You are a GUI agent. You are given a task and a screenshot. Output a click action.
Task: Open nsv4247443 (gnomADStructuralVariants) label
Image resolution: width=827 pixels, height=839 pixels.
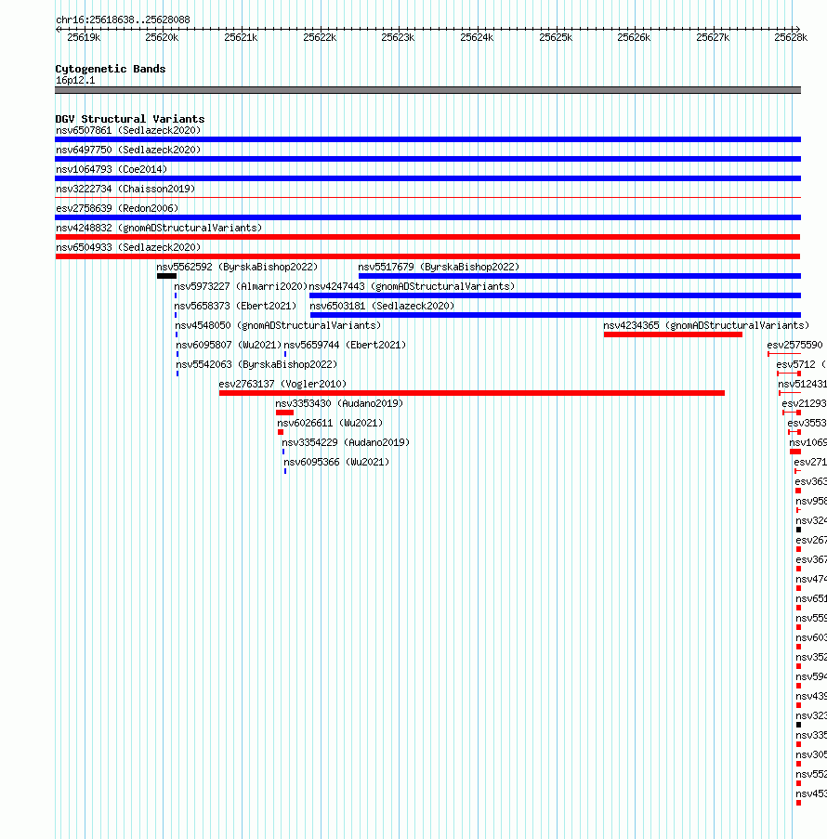(412, 287)
